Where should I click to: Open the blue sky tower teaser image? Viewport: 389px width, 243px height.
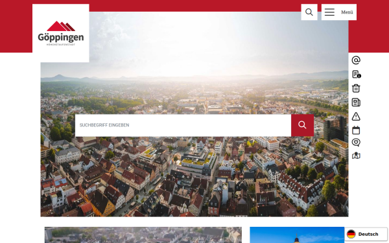[x=297, y=235]
